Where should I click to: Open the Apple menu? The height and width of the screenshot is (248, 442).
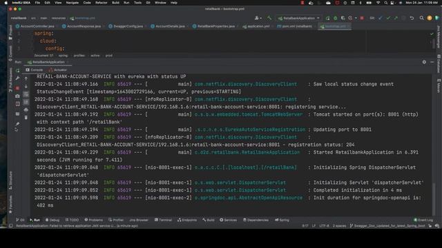coord(6,3)
